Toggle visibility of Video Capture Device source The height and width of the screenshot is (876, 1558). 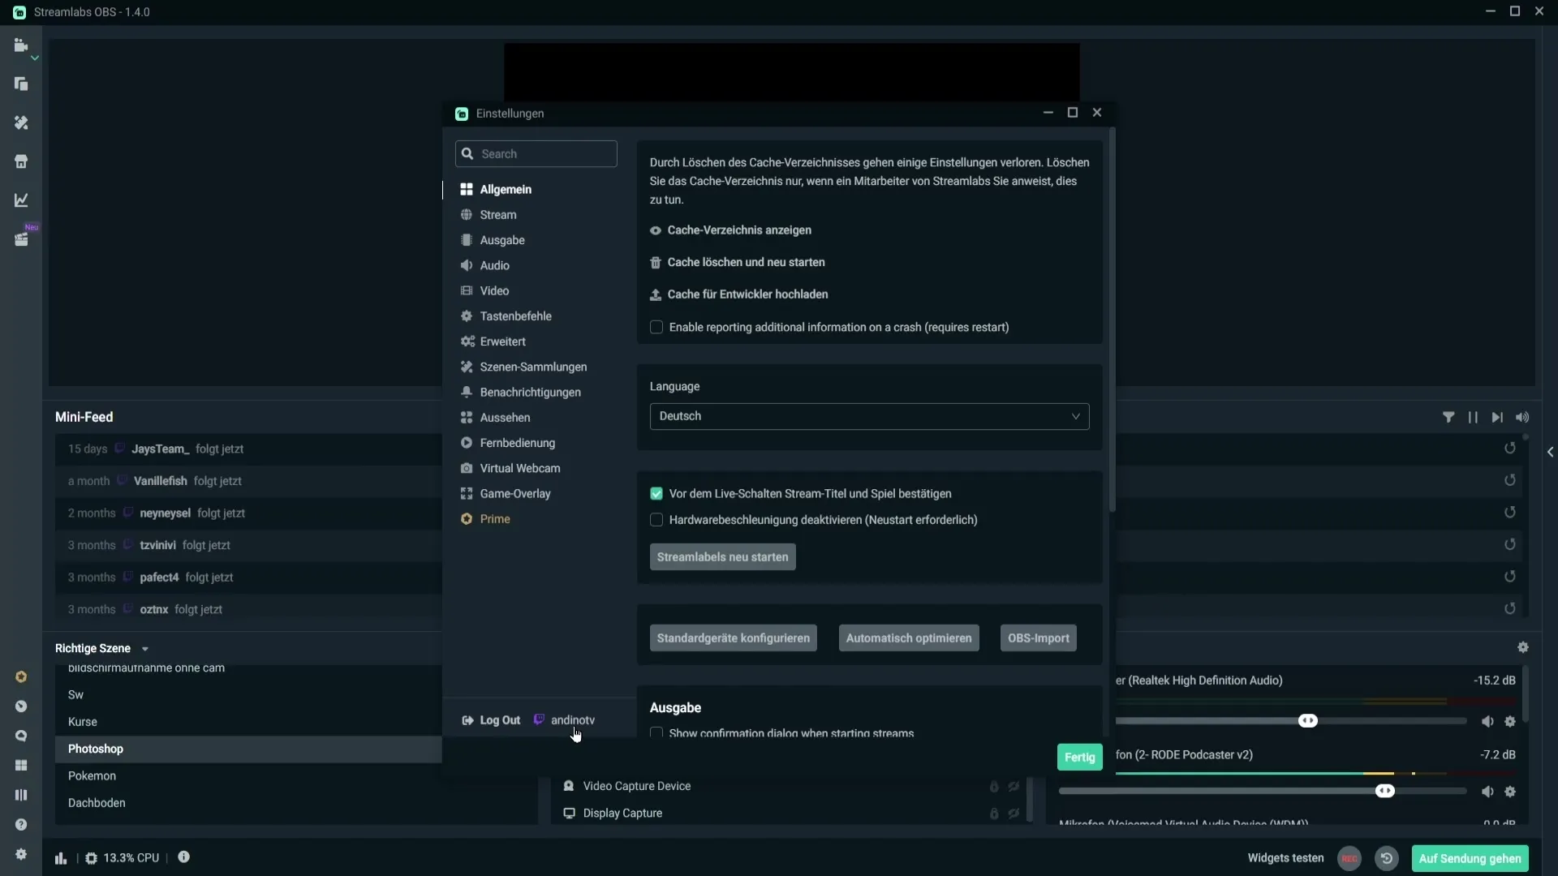[x=1014, y=786]
